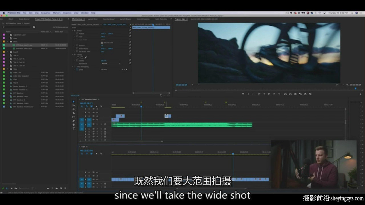The image size is (365, 205).
Task: Toggle the Opacity effect fx switch
Action: [75, 54]
